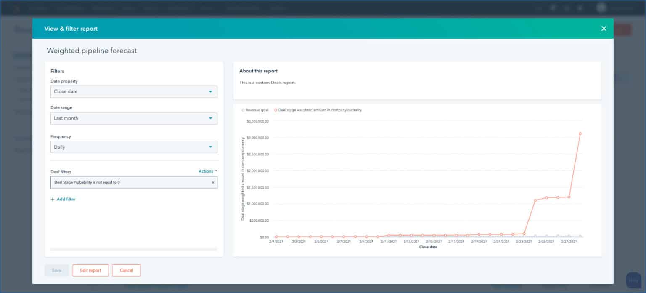Click the horizontal scrollbar under the filters panel

[x=134, y=249]
